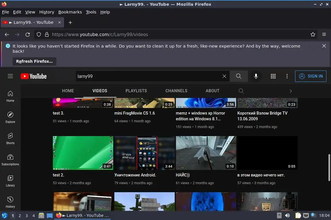Close the Larny99 YouTube tab

(59, 22)
